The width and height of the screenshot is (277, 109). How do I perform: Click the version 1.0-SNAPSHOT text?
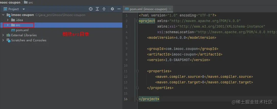click(178, 60)
